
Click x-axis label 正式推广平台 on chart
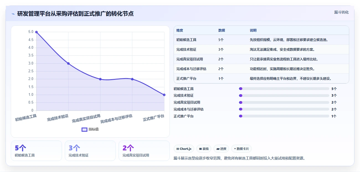154,118
